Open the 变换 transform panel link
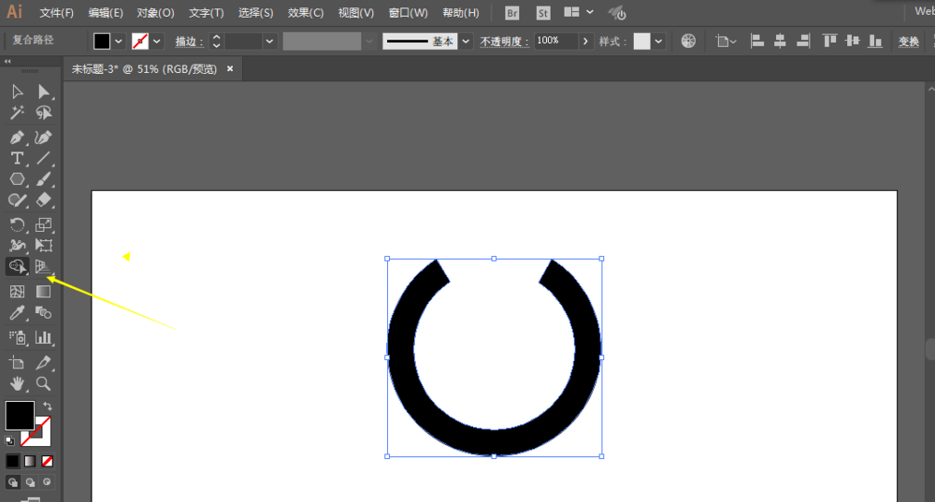Image resolution: width=935 pixels, height=502 pixels. 909,41
